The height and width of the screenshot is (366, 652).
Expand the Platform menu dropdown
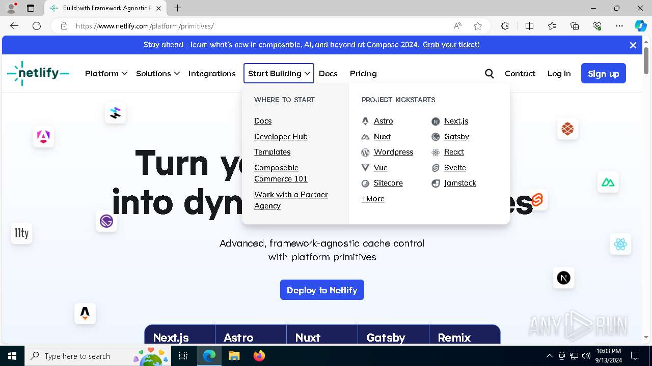(x=106, y=74)
